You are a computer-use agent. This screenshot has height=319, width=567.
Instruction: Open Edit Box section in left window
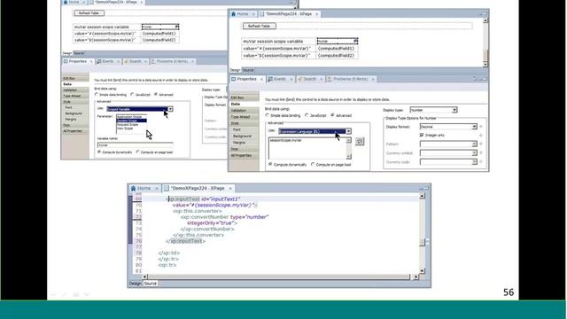pos(75,78)
